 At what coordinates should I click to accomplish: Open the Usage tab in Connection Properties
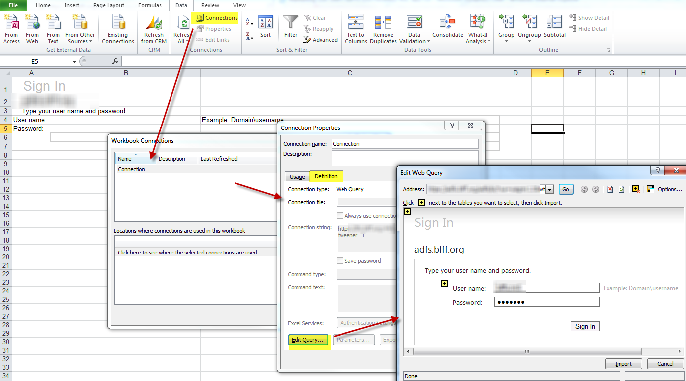(x=297, y=177)
